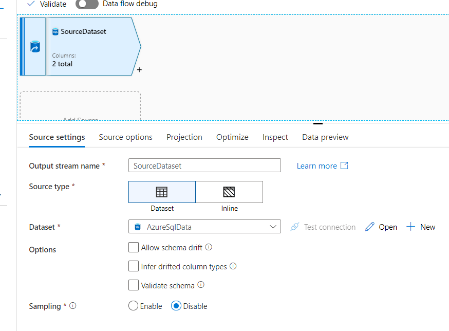Click the plus icon to create new dataset

pos(410,227)
